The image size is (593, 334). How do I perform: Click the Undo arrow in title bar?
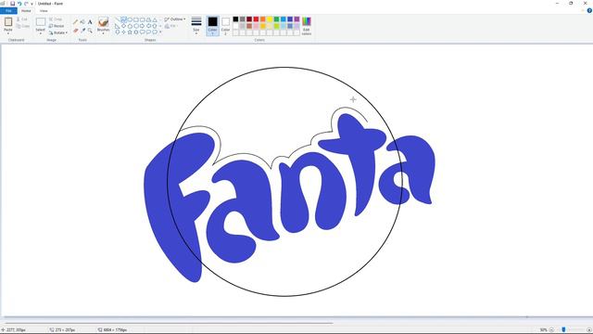[19, 4]
